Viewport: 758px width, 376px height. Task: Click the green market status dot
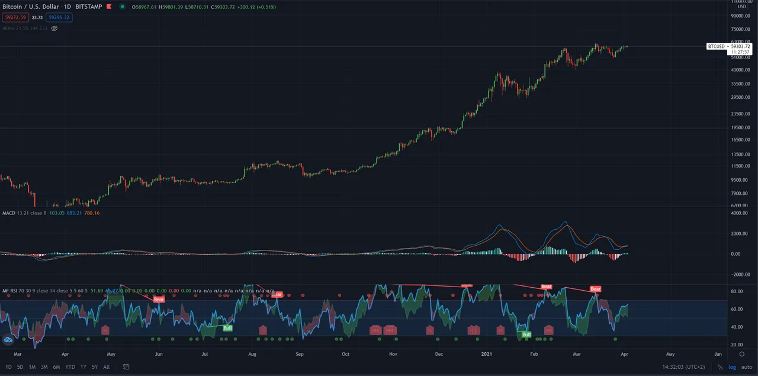click(x=122, y=7)
